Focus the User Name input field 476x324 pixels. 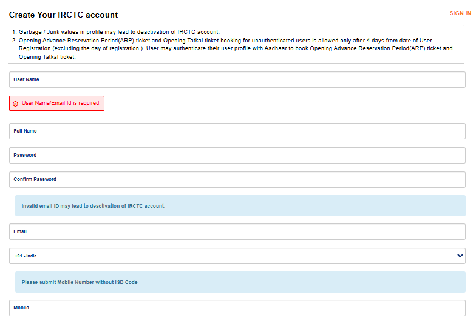click(x=237, y=80)
